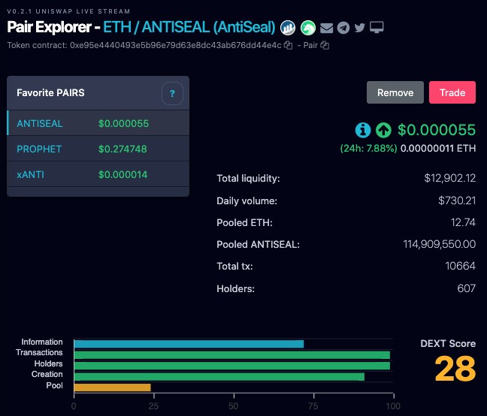Click Holders count 607

466,288
